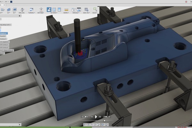The height and width of the screenshot is (128, 192).
Task: Click the Zoom navigation icon
Action: click(95, 125)
